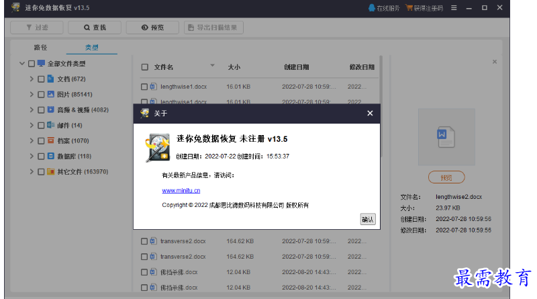Check the Other files (163970) checkbox
The height and width of the screenshot is (299, 537).
[41, 172]
